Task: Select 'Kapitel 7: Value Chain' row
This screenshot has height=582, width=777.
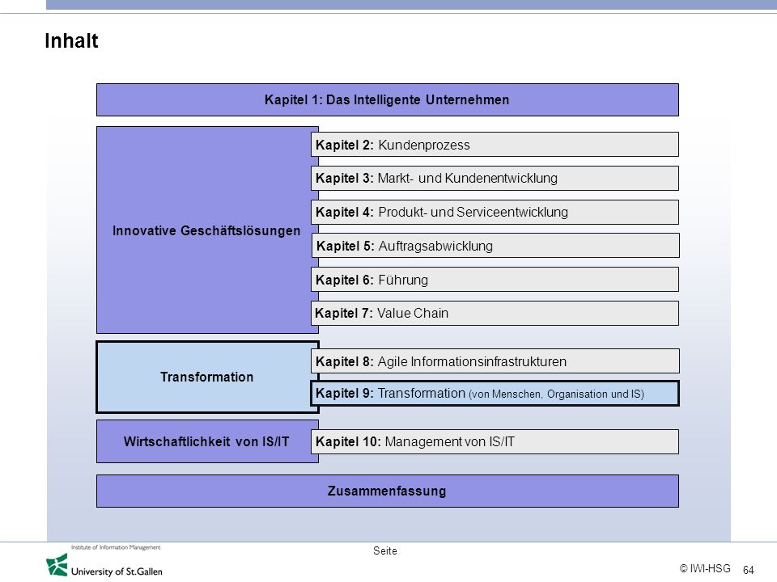Action: [495, 314]
